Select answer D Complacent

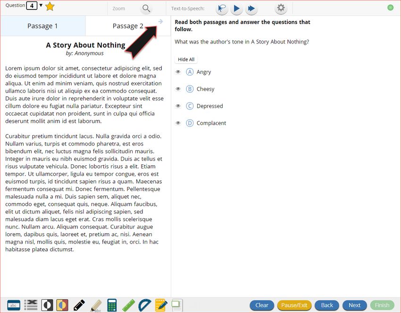tap(190, 123)
